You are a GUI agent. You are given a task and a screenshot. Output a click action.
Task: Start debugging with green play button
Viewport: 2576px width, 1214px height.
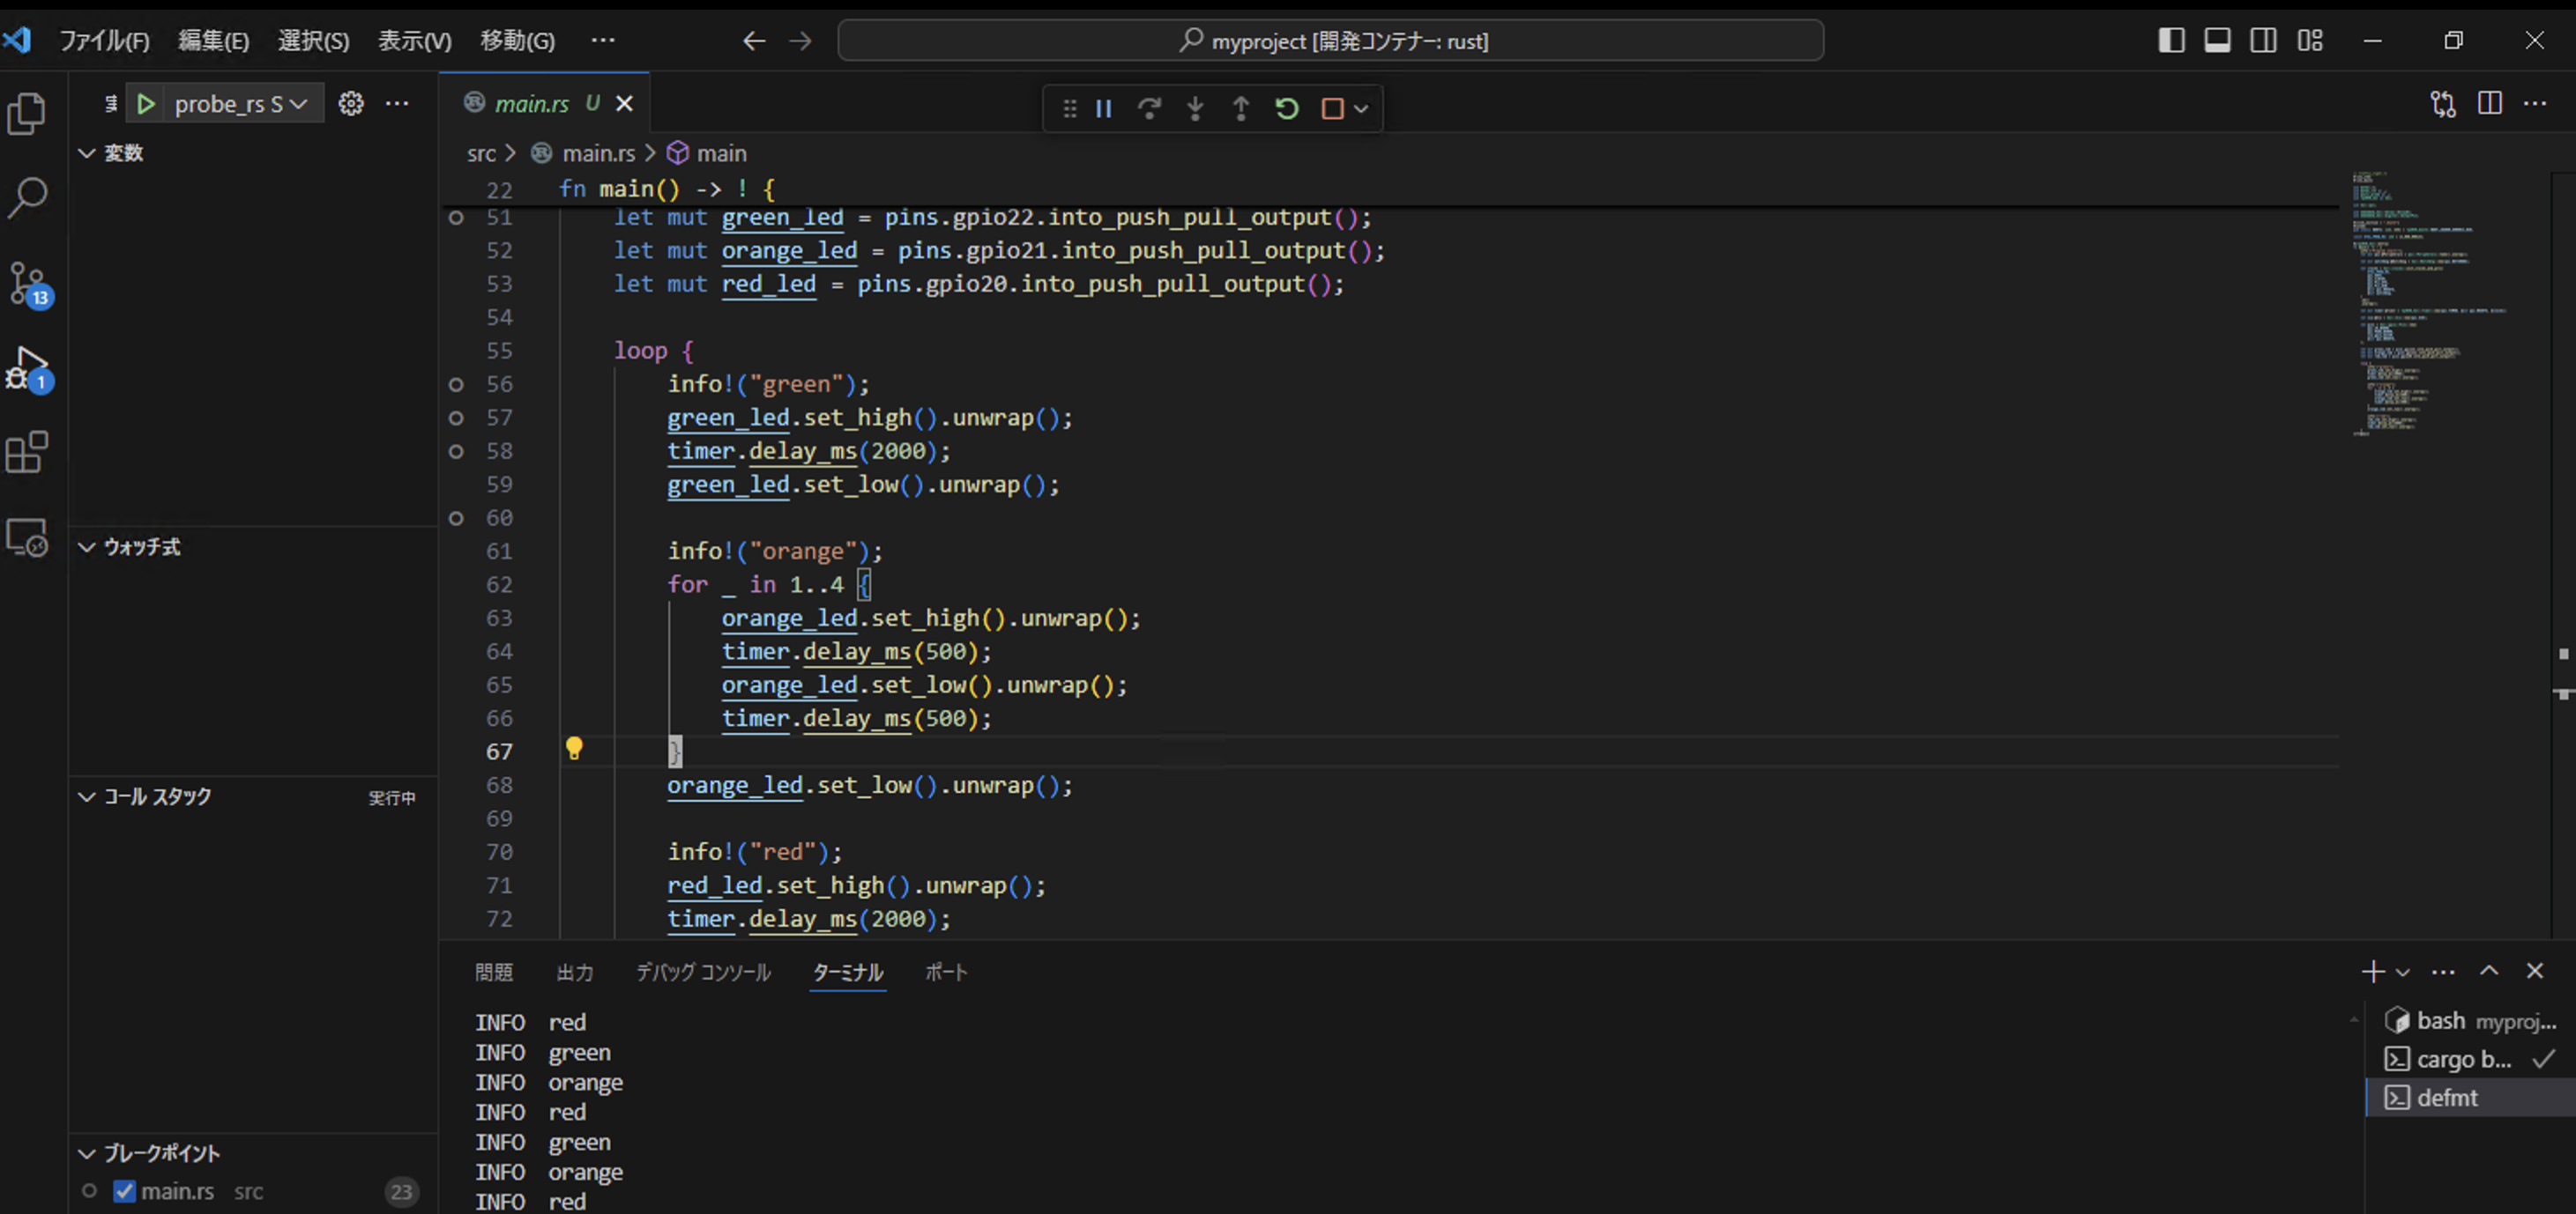click(146, 104)
